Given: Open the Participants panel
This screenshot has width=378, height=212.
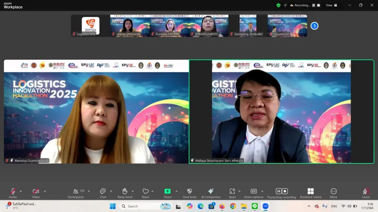Looking at the screenshot, I should click(x=76, y=193).
